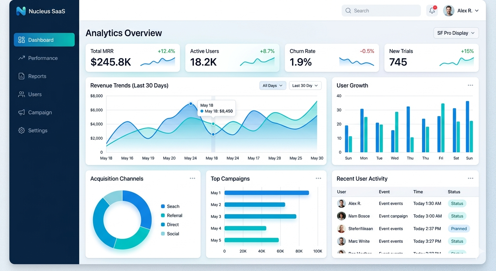Click the Total MRR stat card

click(x=132, y=58)
